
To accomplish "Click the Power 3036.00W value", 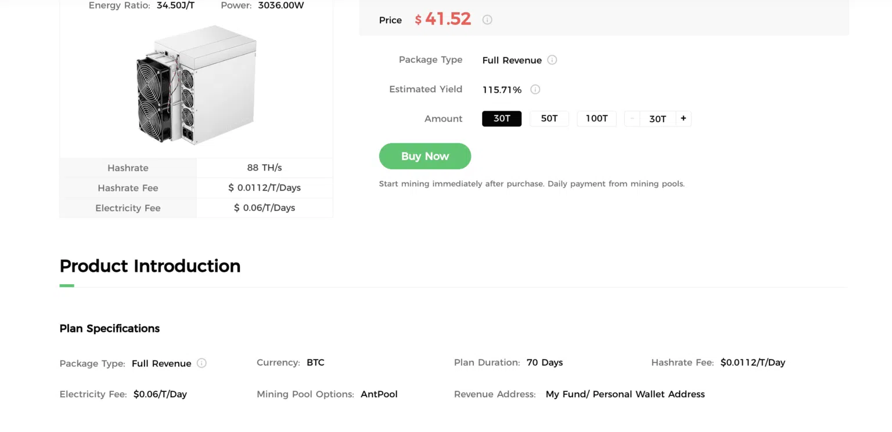I will pyautogui.click(x=279, y=5).
